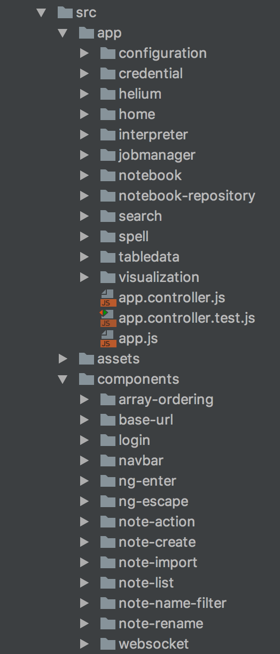
Task: Select the app.js file name
Action: click(x=138, y=339)
